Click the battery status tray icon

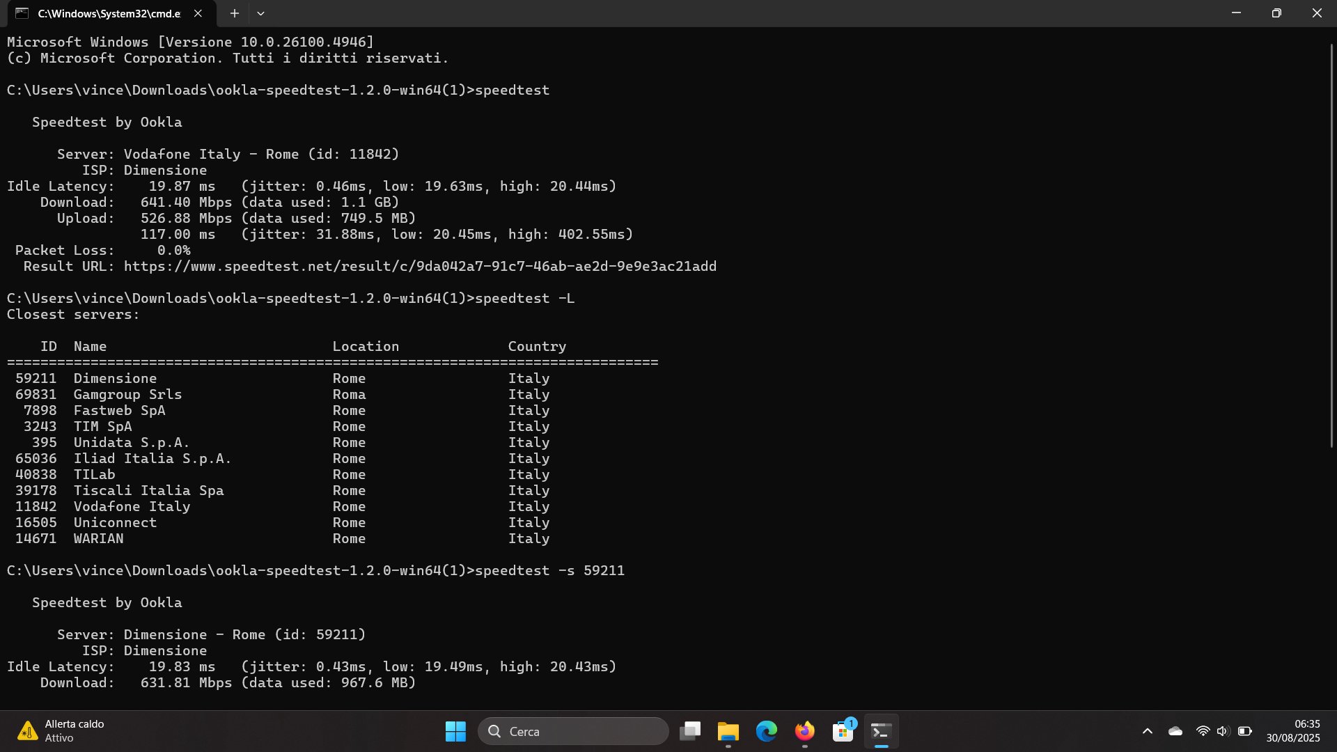click(1245, 731)
